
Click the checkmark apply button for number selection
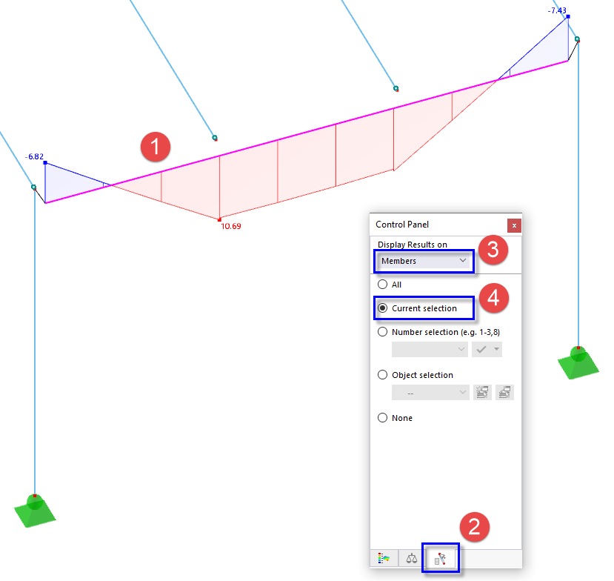pyautogui.click(x=481, y=349)
